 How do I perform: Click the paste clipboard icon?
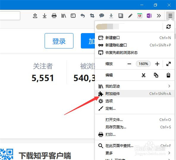168,75
